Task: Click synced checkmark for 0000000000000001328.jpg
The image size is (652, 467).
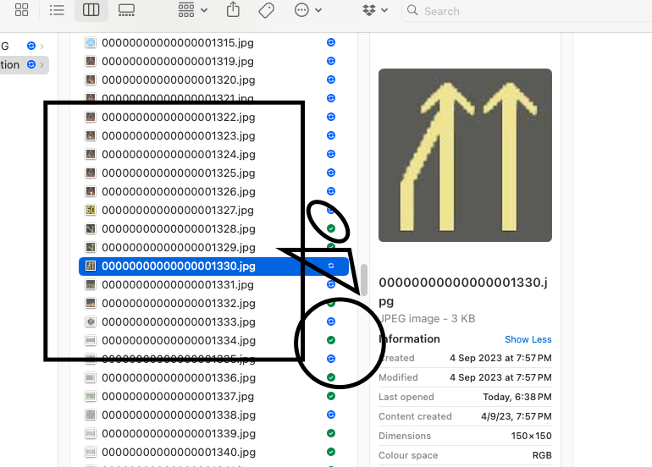Action: 331,228
